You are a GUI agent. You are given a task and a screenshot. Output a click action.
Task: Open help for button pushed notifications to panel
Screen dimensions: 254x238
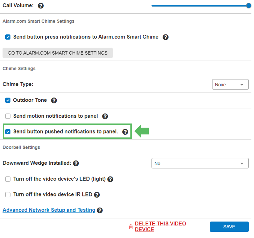[125, 132]
